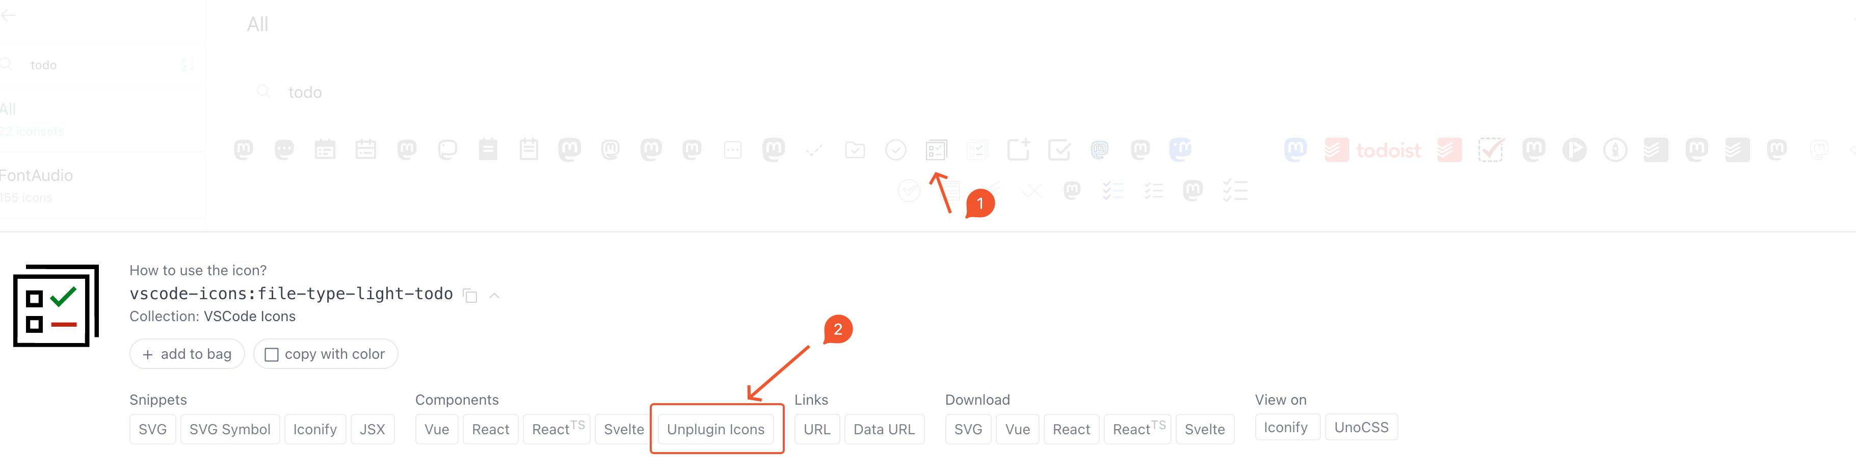Select the three-dots message box icon
The image size is (1856, 474).
[733, 150]
